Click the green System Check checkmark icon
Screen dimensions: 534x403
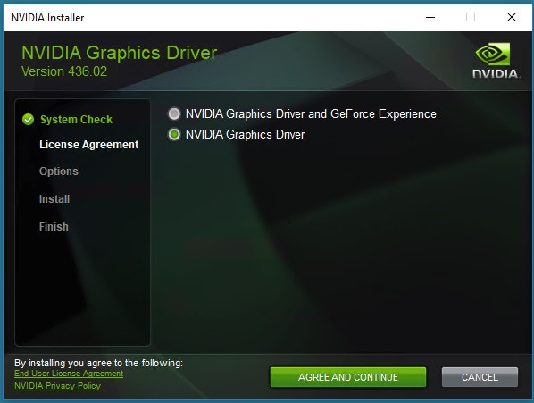pos(28,119)
